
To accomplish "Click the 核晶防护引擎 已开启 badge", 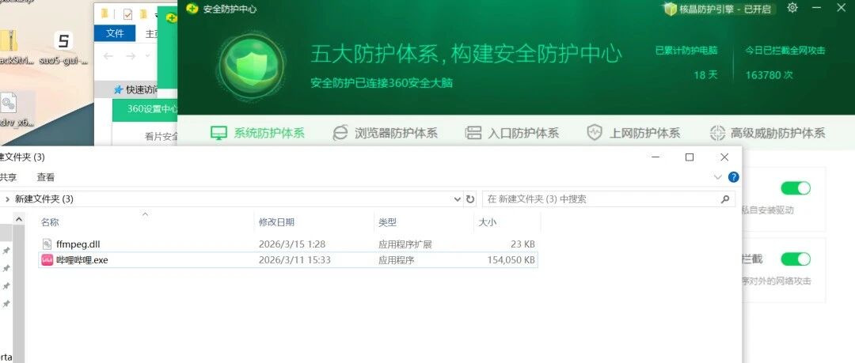I will click(x=718, y=9).
